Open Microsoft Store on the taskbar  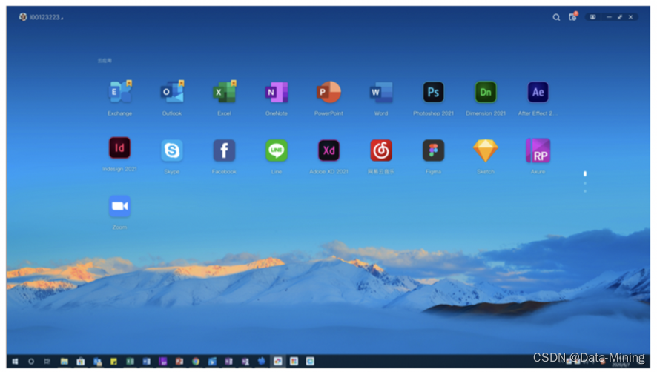tap(80, 361)
